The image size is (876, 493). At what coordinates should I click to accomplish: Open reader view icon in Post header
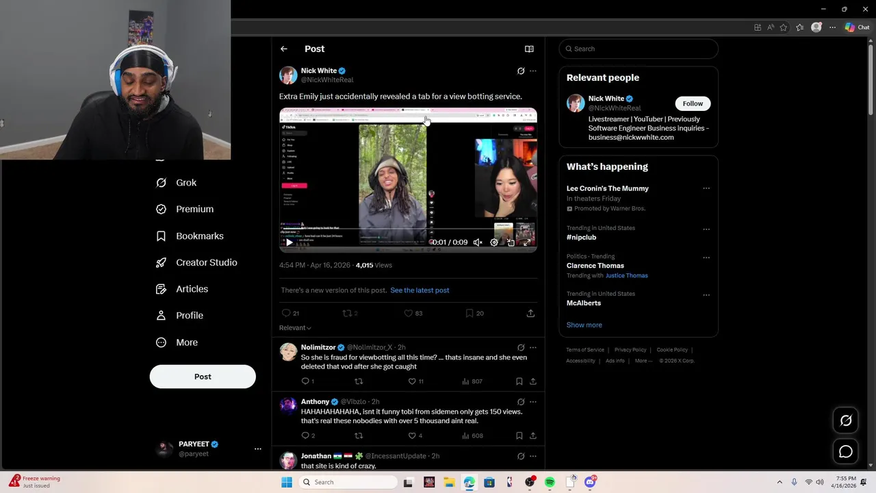coord(529,49)
